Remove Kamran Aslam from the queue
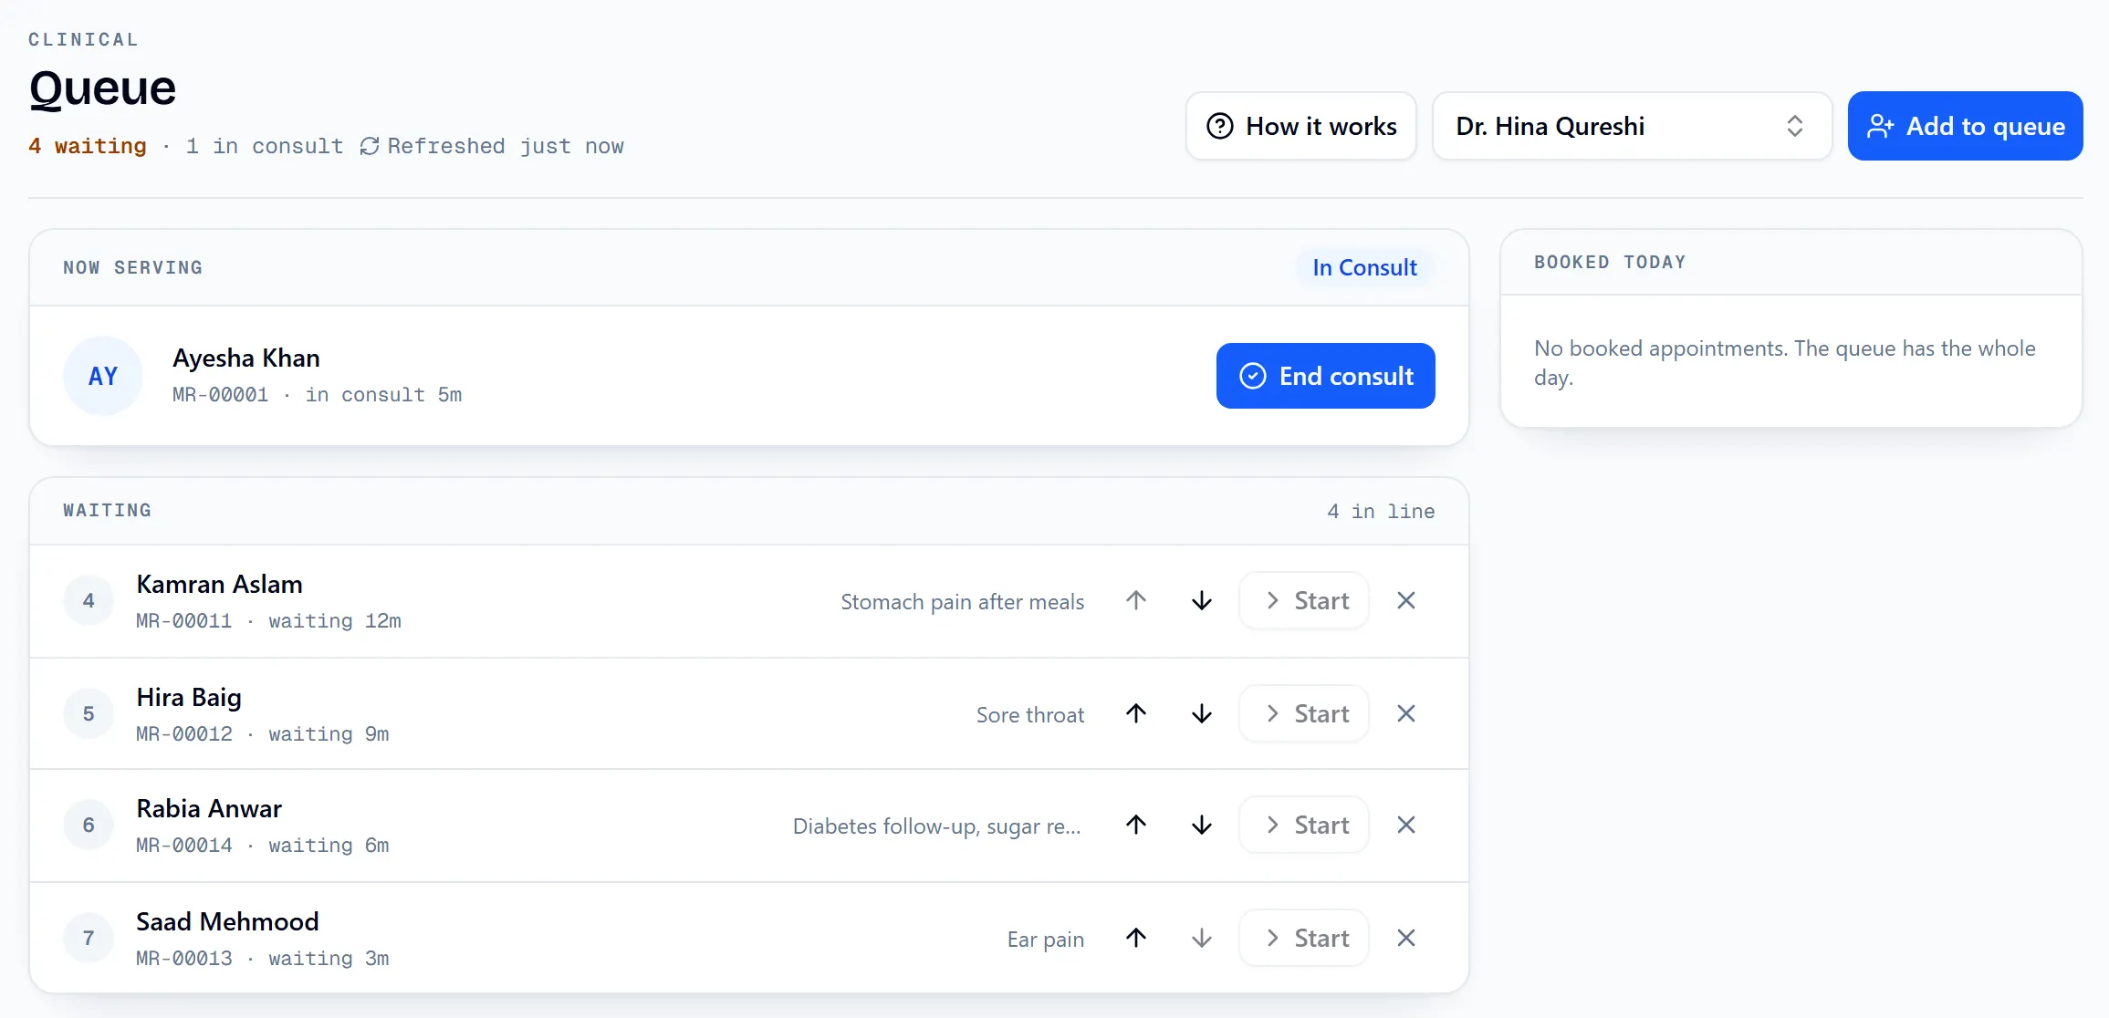The image size is (2109, 1018). 1406,600
